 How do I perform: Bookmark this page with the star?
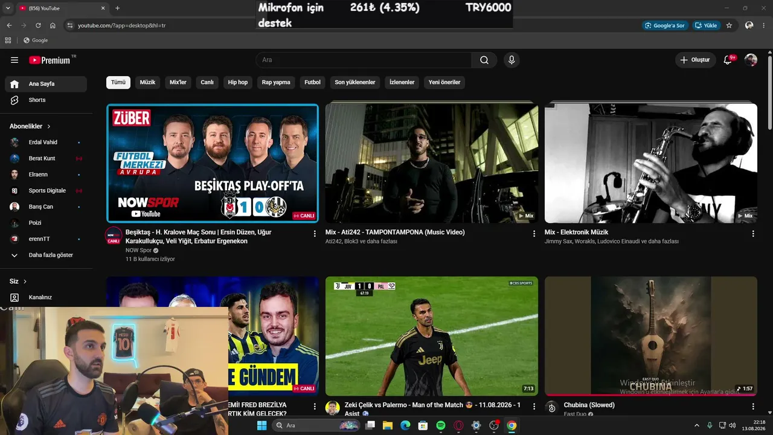(729, 25)
